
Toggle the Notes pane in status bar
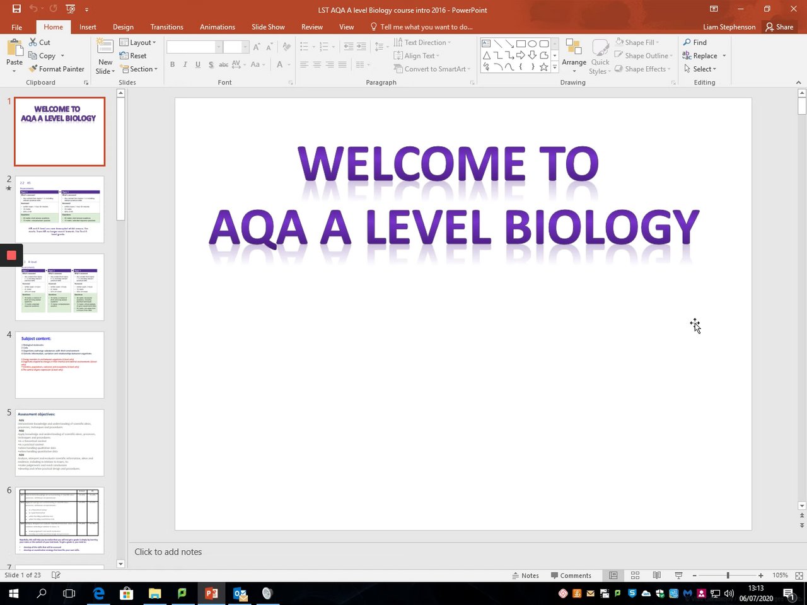[x=526, y=575]
